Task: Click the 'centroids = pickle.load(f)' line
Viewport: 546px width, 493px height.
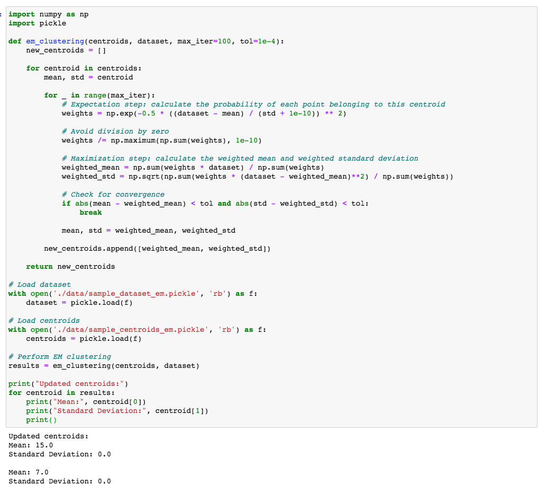Action: [x=84, y=339]
